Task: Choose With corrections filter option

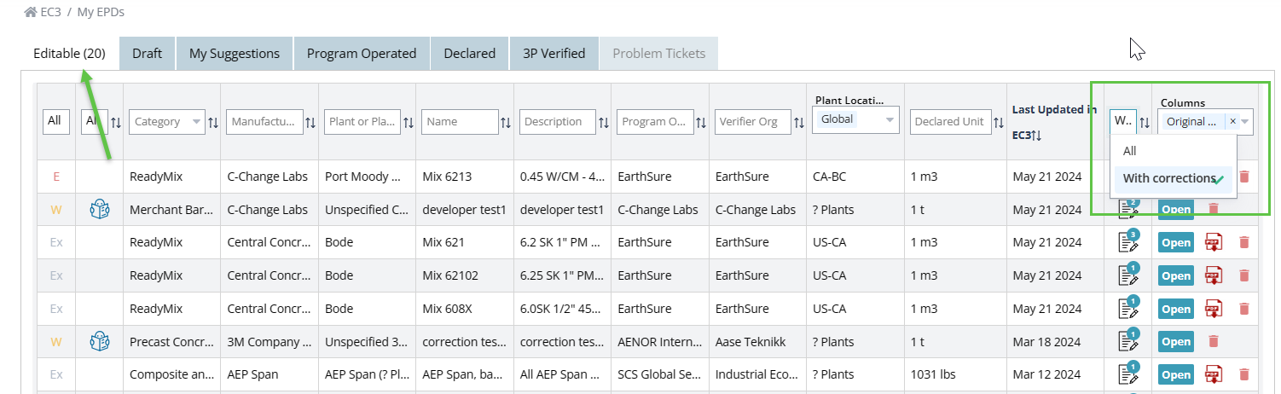Action: 1168,178
